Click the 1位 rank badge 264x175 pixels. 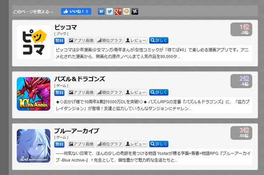(x=241, y=29)
